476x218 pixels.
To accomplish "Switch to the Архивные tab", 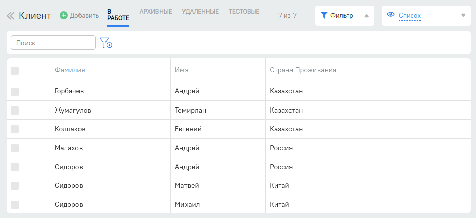I will point(155,11).
